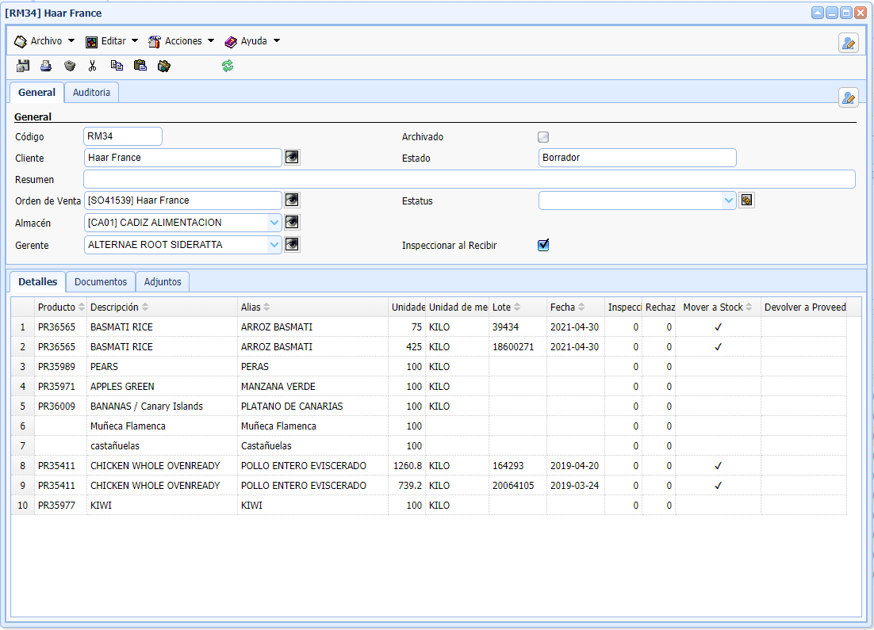Click into the Código field RM34
The width and height of the screenshot is (874, 630).
pyautogui.click(x=123, y=136)
